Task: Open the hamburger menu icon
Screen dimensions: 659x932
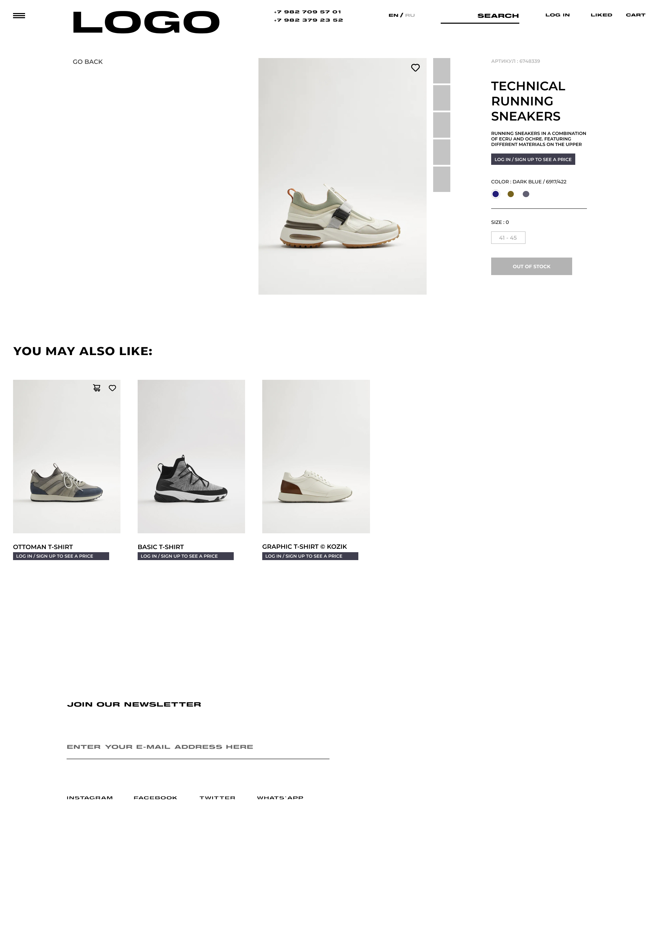Action: [x=19, y=16]
